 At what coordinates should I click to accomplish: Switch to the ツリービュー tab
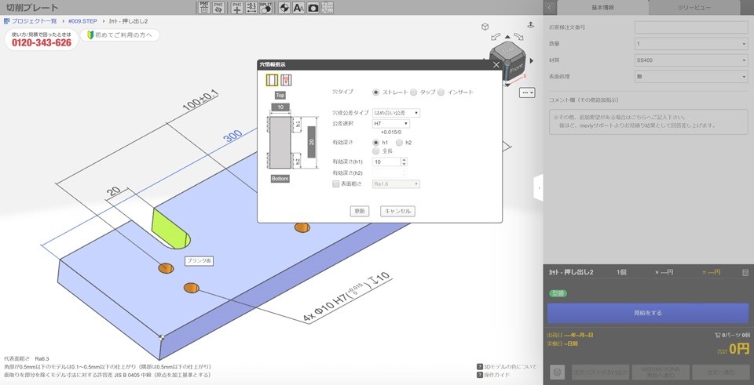click(x=694, y=8)
